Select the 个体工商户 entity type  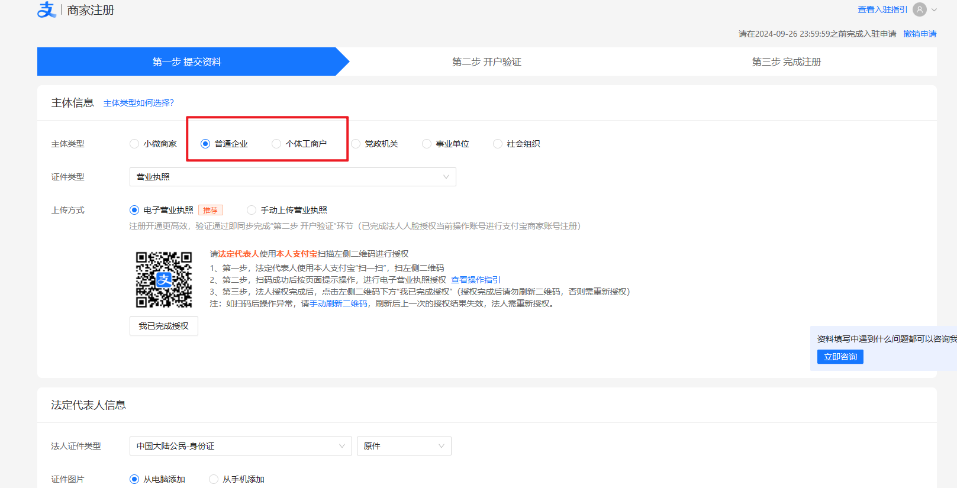(276, 144)
